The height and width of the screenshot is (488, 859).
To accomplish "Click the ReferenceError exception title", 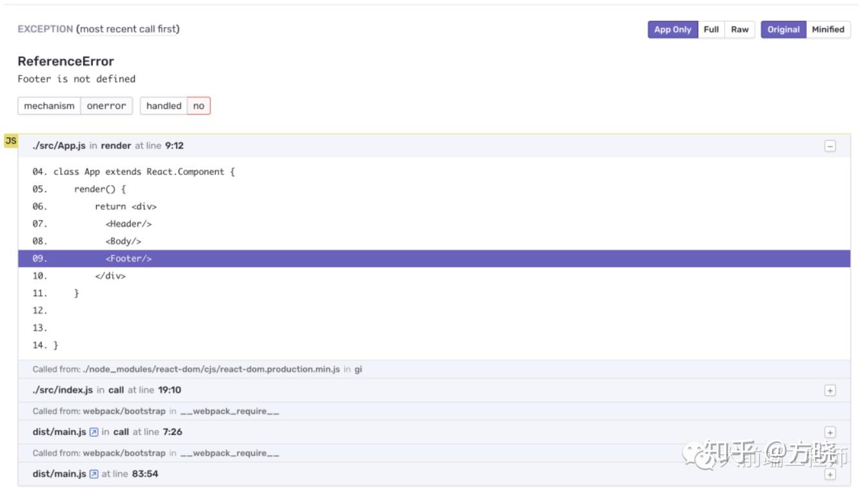I will point(66,61).
